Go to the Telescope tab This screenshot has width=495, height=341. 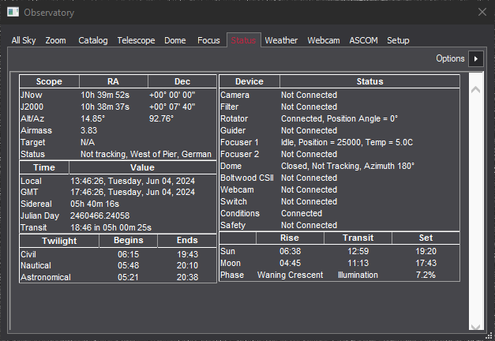tap(136, 40)
